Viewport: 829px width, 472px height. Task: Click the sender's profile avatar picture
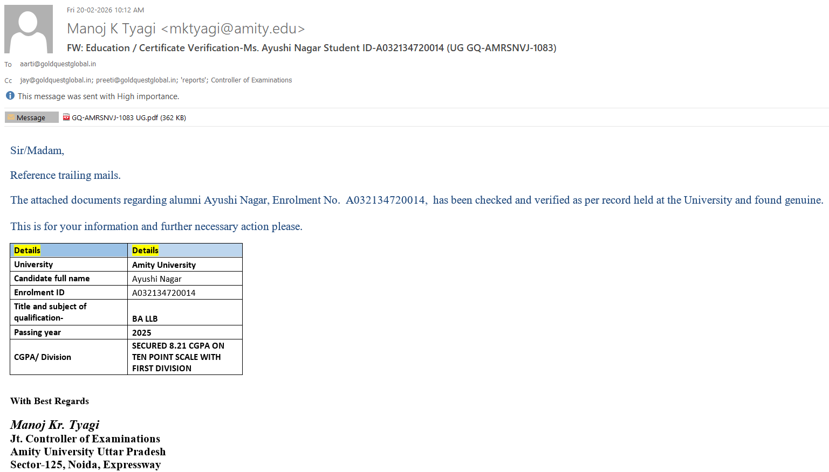[x=29, y=29]
